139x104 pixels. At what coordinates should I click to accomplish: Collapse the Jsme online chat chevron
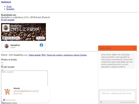click(134, 48)
